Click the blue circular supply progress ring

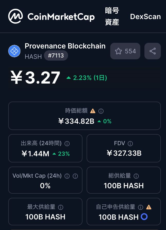click(x=144, y=217)
